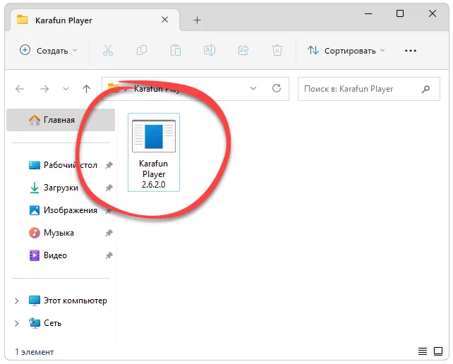This screenshot has width=453, height=364.
Task: Unpin Рабочий стол from quick access
Action: (x=109, y=165)
